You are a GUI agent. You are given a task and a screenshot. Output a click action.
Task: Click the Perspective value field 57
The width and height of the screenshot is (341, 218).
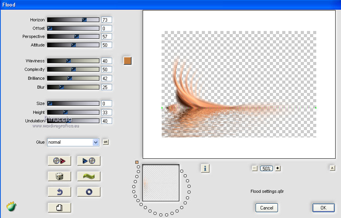pyautogui.click(x=107, y=36)
